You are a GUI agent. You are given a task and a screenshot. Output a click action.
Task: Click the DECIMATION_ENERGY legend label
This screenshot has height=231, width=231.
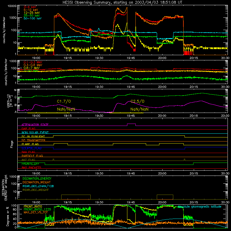click(37, 178)
